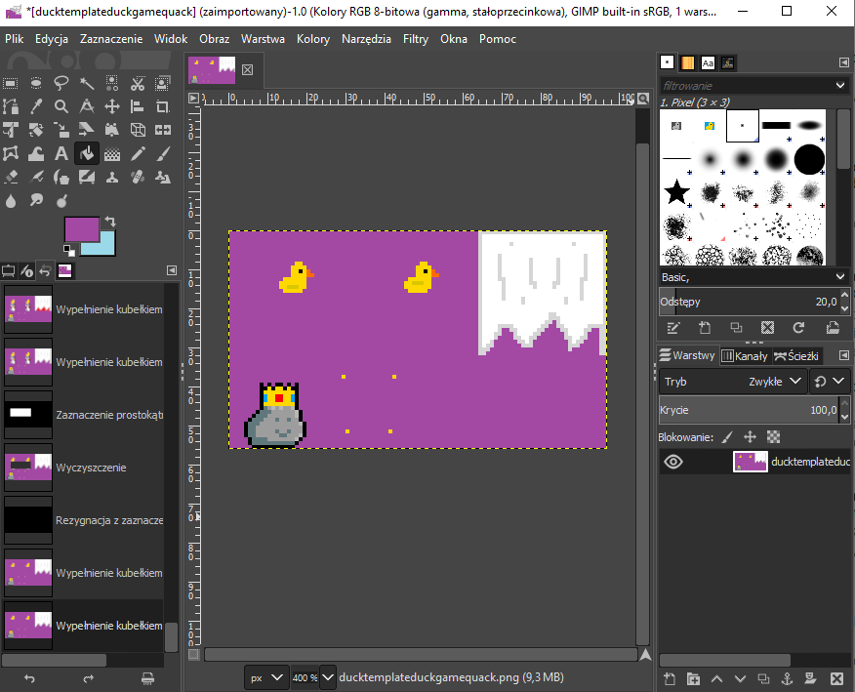Select the Ellipse Select tool
Screen dimensions: 855x692
pos(36,83)
